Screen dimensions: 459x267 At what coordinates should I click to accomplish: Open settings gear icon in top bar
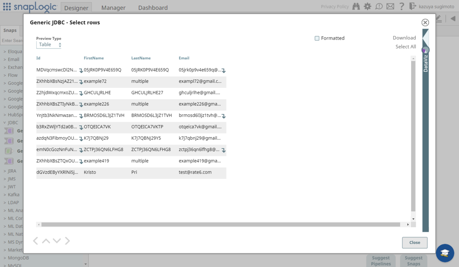tap(368, 6)
